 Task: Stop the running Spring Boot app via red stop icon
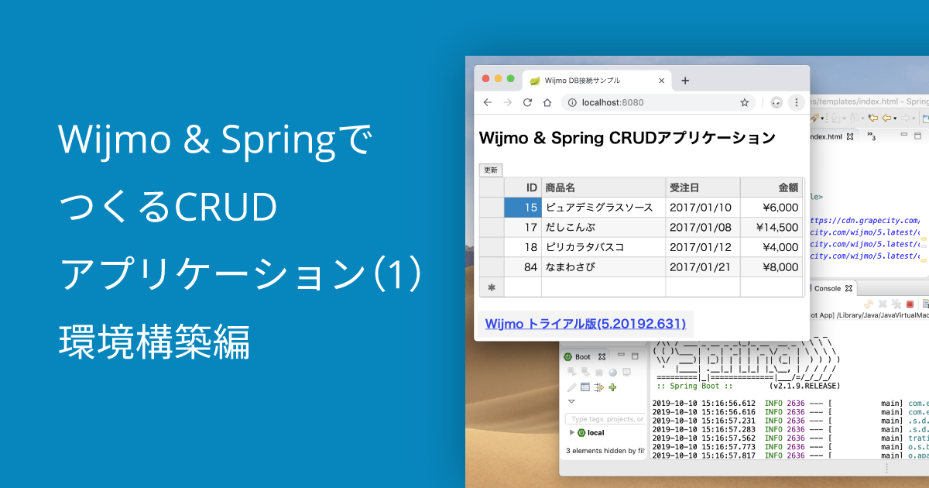910,303
